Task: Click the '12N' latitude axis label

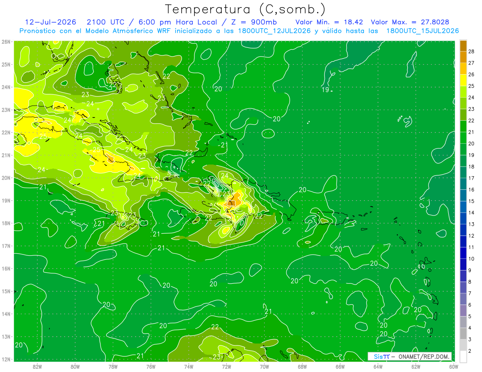Action: click(6, 359)
